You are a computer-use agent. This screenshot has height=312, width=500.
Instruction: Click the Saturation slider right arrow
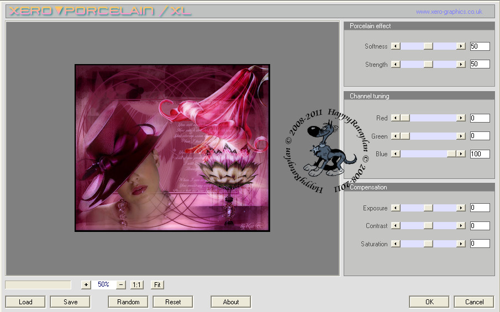(x=461, y=244)
